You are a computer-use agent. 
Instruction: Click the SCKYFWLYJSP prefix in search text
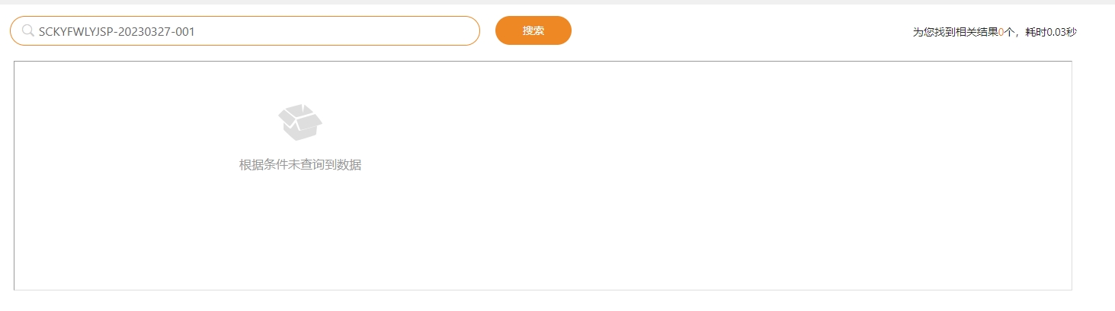[75, 31]
